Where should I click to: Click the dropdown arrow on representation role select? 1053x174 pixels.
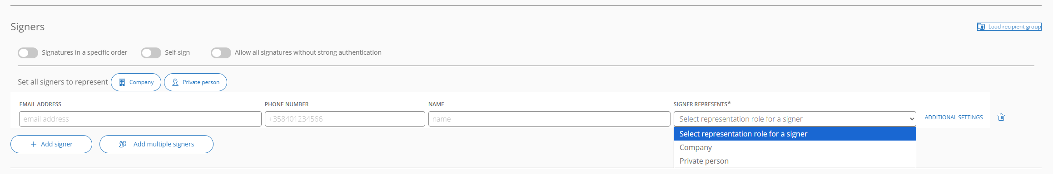click(911, 119)
